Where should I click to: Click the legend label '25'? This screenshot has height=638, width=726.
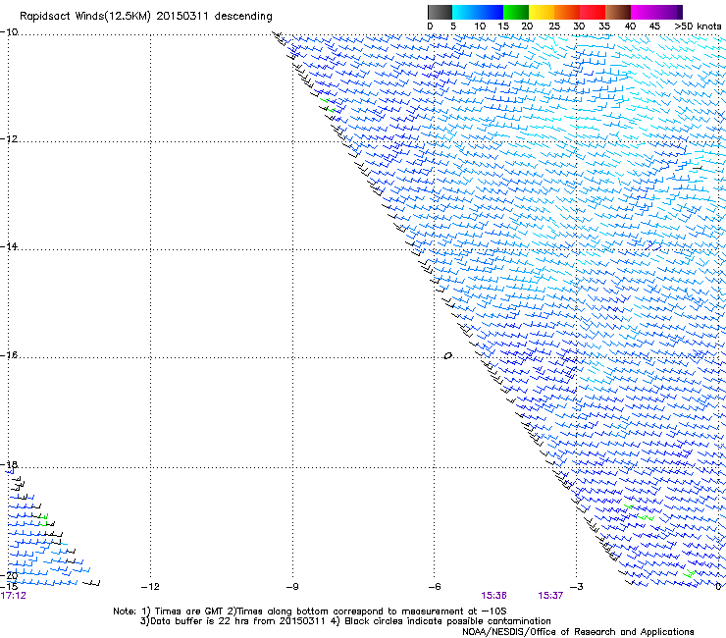[x=554, y=27]
